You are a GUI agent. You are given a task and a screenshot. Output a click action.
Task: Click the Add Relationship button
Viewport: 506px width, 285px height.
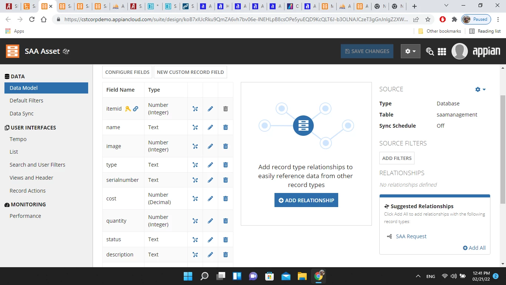pyautogui.click(x=306, y=200)
